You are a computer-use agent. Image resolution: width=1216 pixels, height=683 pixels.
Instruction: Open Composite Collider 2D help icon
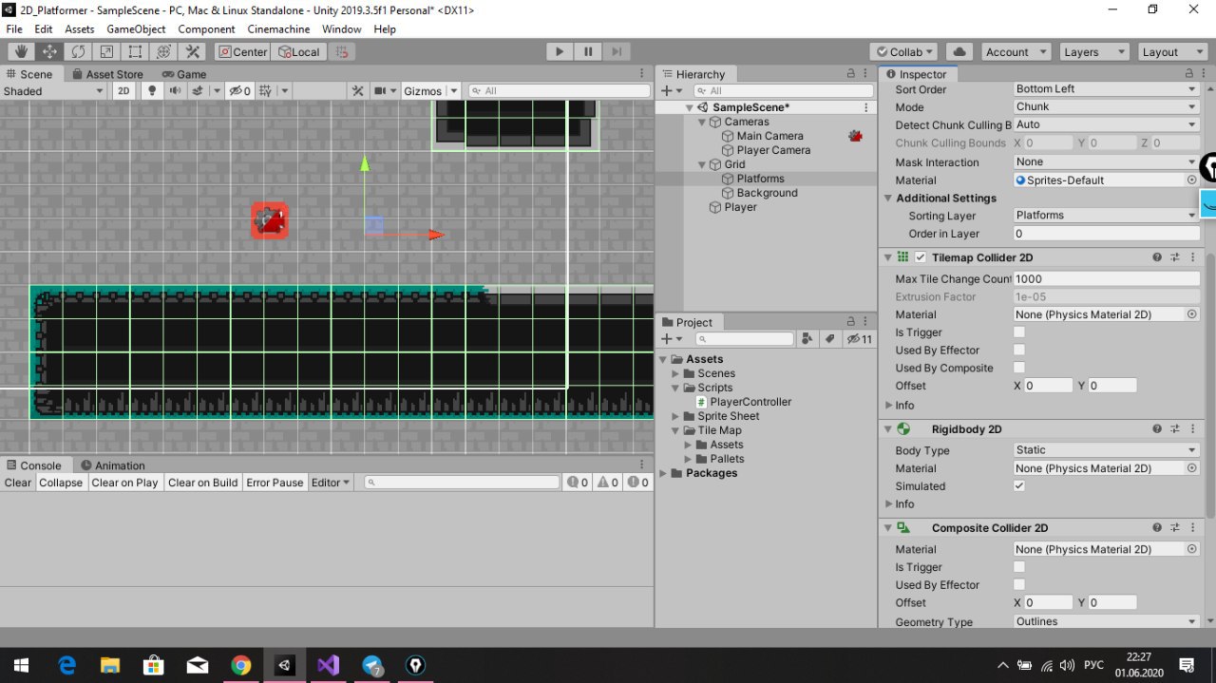pos(1157,528)
